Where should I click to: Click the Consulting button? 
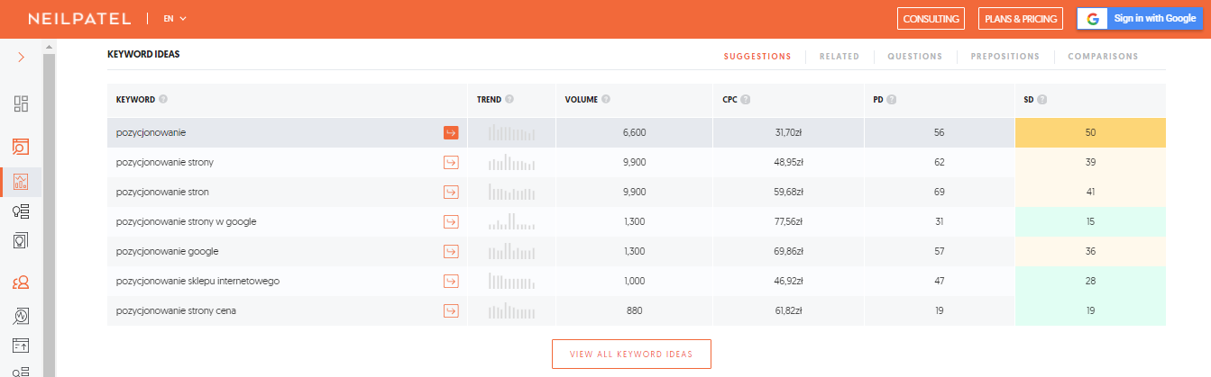(931, 19)
